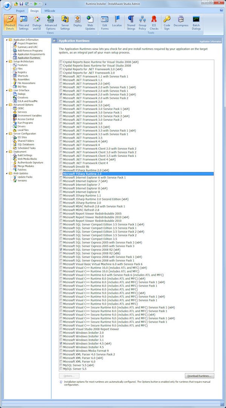Open the SQL Databases tree entry
226x408 pixels.
coord(26,144)
